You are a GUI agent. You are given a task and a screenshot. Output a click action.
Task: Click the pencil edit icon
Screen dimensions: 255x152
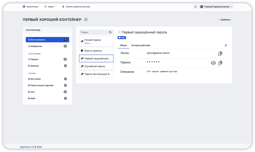pyautogui.click(x=226, y=45)
